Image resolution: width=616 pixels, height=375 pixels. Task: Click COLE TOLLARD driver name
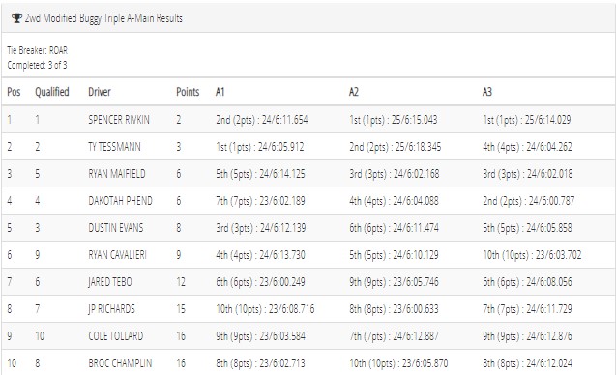pyautogui.click(x=115, y=336)
